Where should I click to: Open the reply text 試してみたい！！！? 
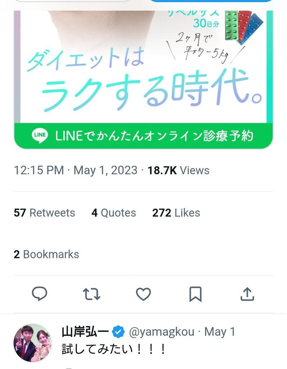(x=114, y=349)
